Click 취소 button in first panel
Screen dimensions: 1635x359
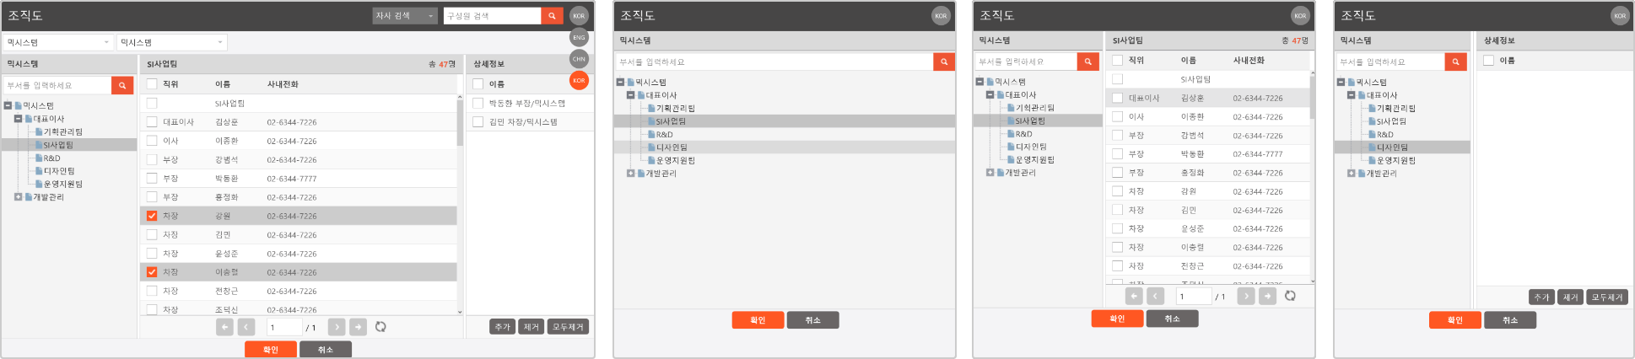click(x=326, y=350)
